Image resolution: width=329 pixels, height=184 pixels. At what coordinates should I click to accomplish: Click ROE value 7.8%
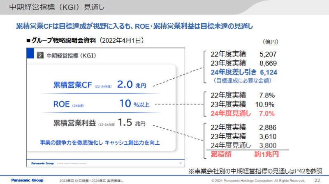click(267, 95)
